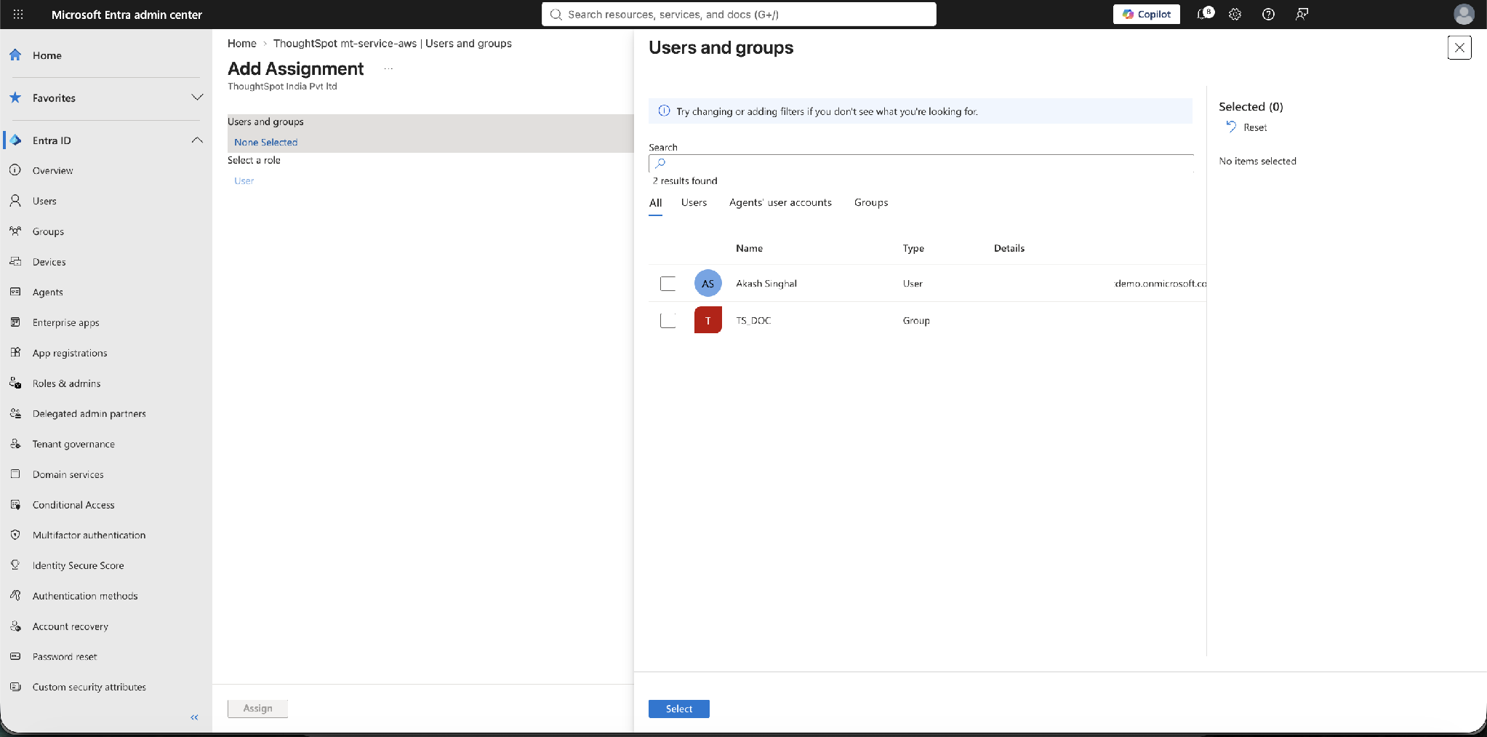This screenshot has width=1487, height=737.
Task: Click the Reset undo arrow icon
Action: (1231, 127)
